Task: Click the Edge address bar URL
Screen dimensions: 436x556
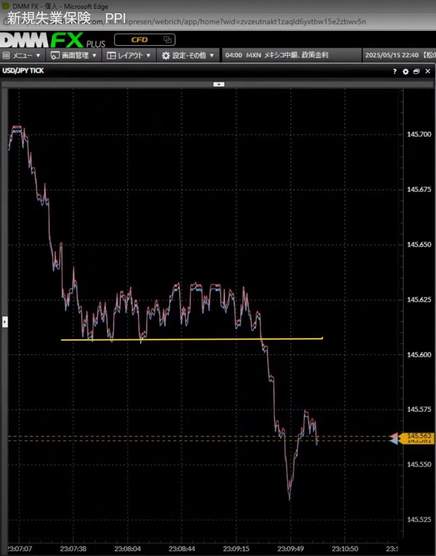Action: [228, 21]
